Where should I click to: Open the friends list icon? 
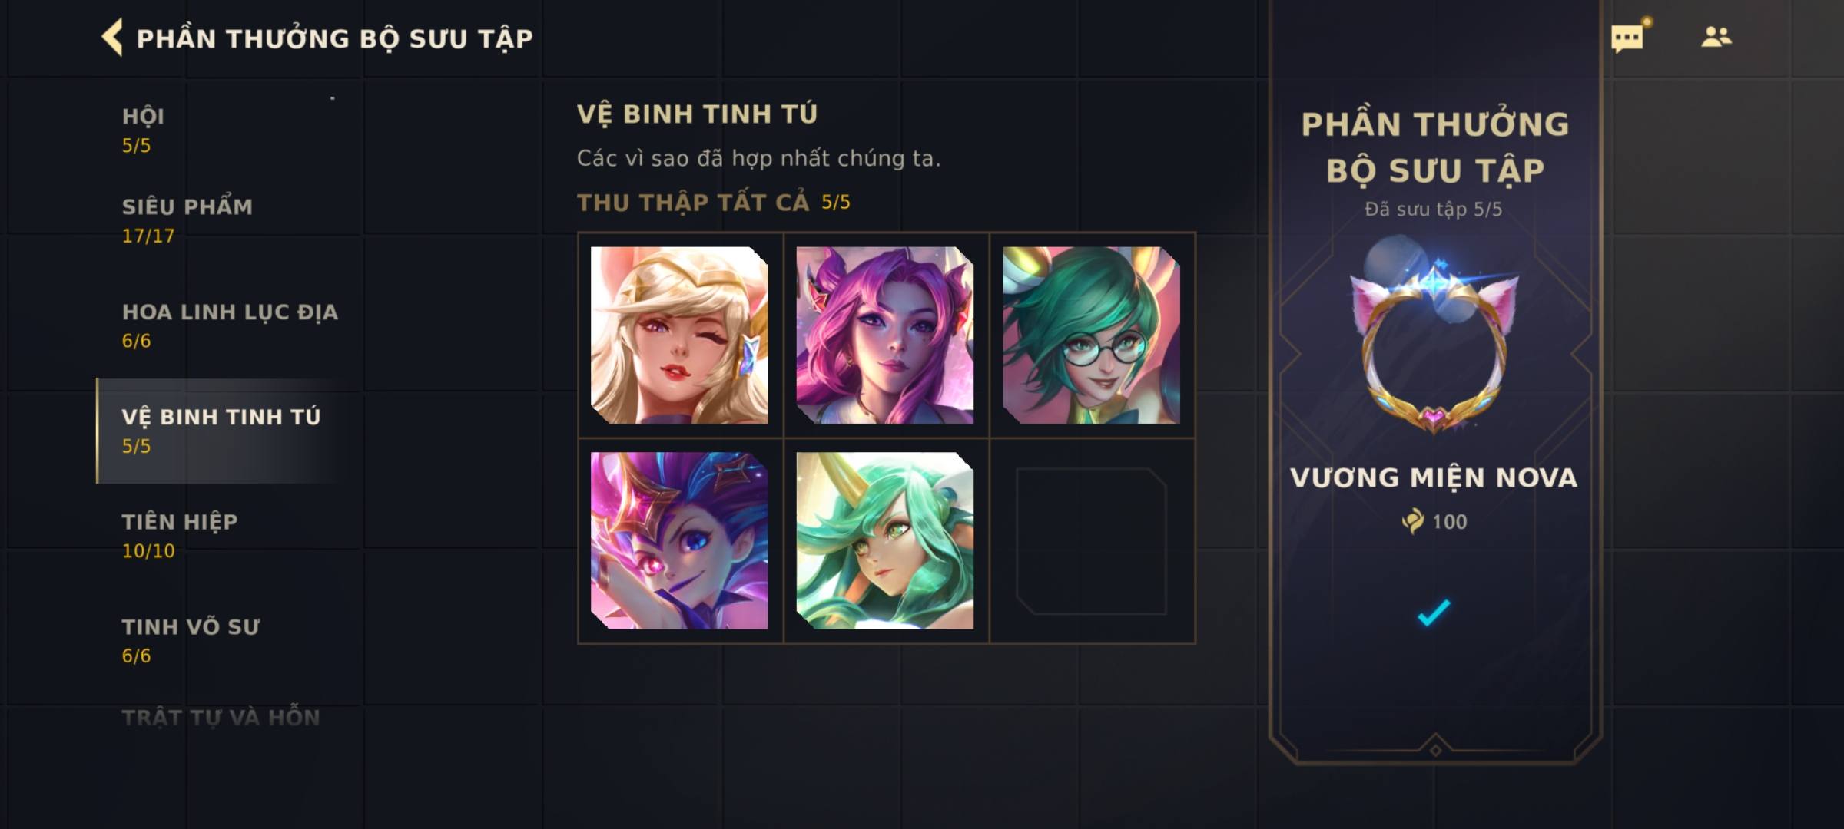1716,37
